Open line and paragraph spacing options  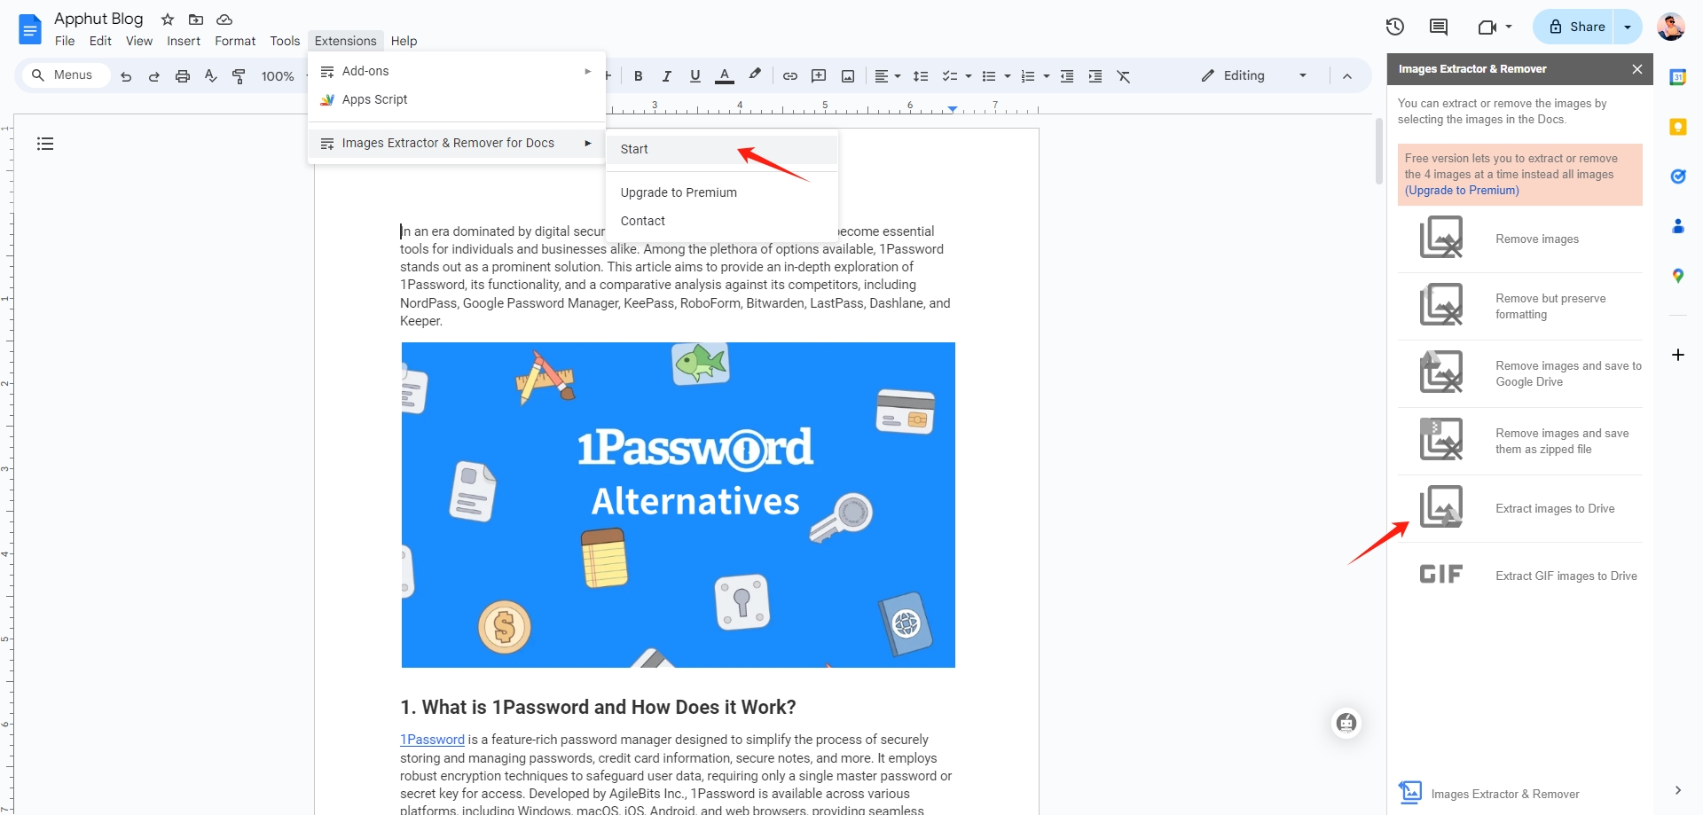coord(921,76)
